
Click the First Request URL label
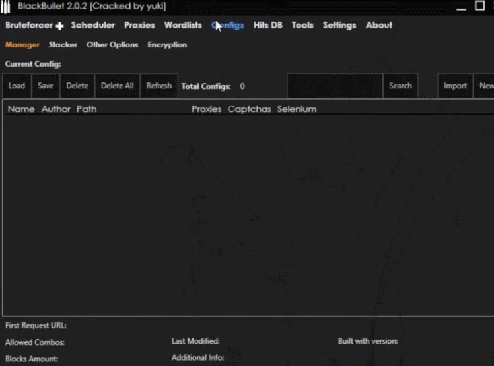[36, 326]
